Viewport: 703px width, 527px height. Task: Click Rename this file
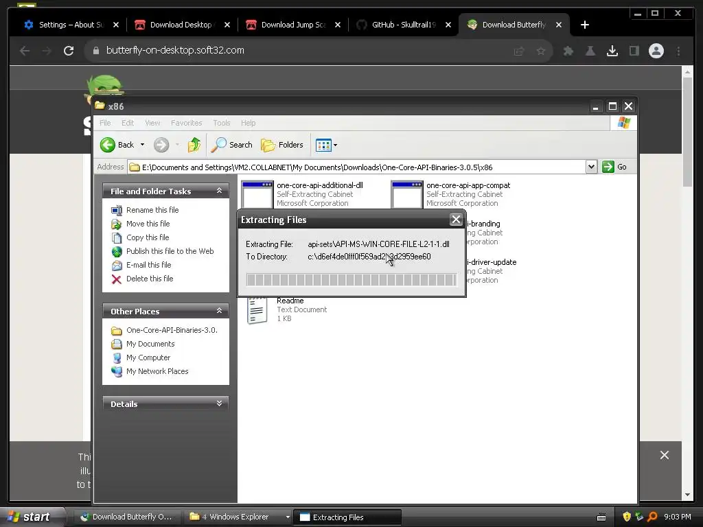[152, 210]
